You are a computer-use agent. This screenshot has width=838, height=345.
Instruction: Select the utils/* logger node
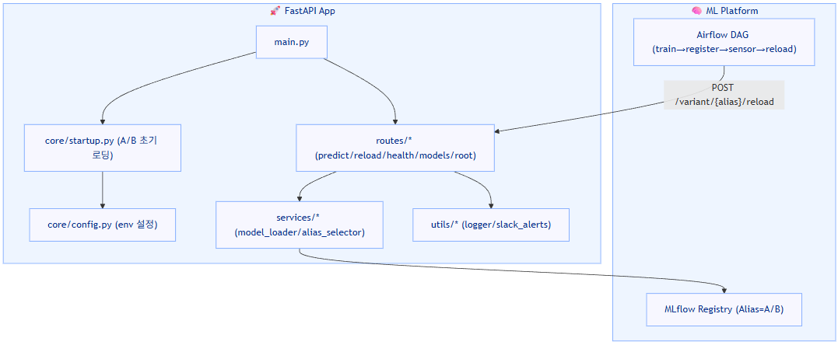[491, 225]
